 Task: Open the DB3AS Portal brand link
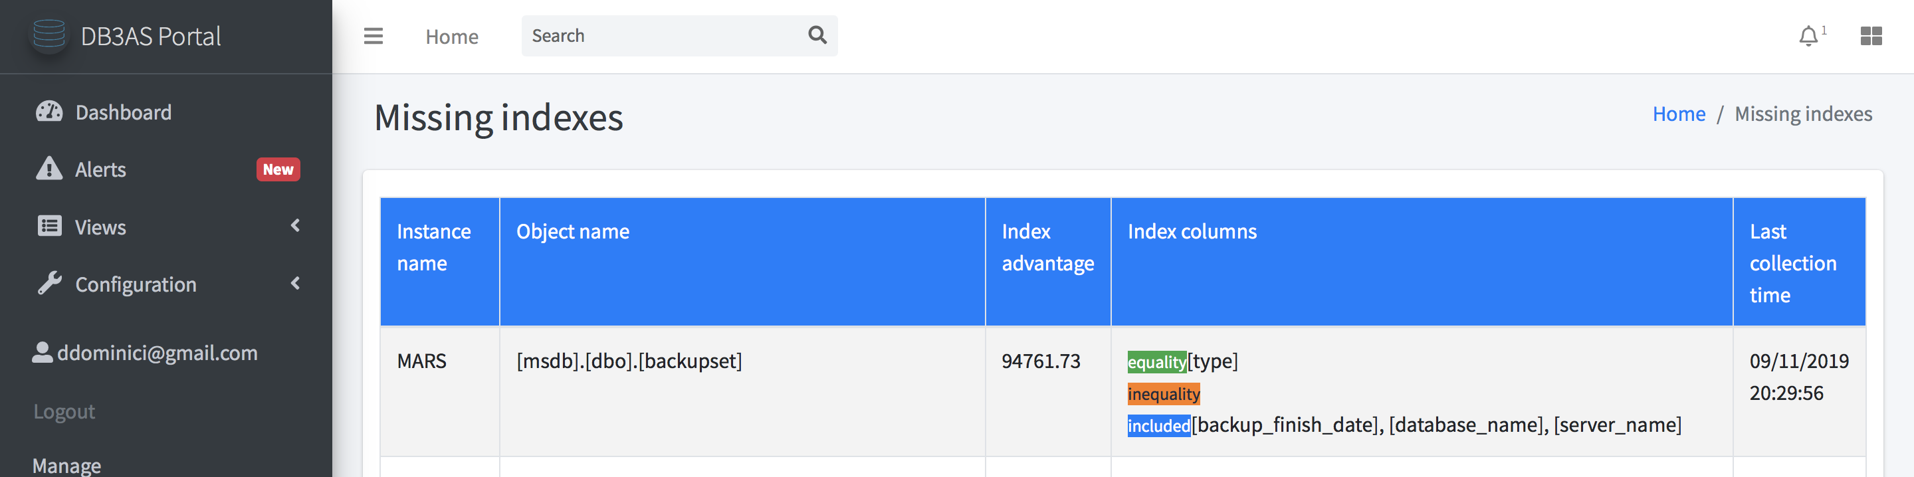click(150, 36)
